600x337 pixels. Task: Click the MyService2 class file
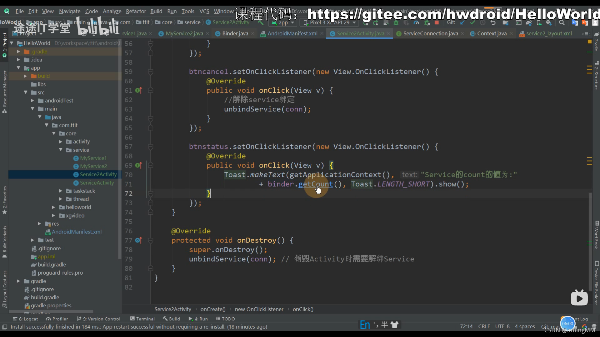coord(93,166)
